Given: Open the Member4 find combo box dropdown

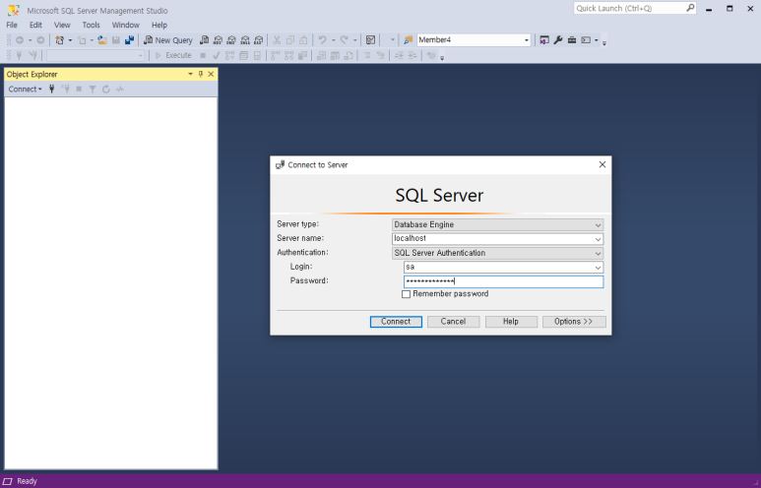Looking at the screenshot, I should click(x=526, y=40).
